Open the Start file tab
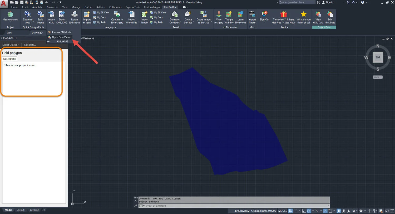Viewport: 395px width, 214px height. tap(9, 33)
